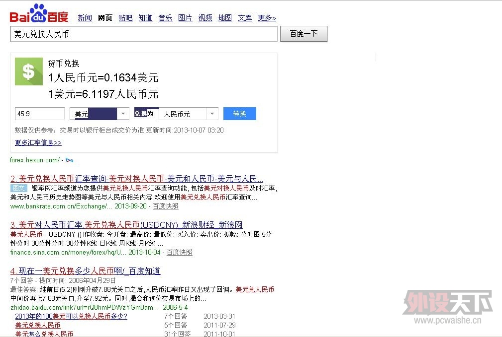
Task: Open the 音乐 tab
Action: [x=166, y=18]
